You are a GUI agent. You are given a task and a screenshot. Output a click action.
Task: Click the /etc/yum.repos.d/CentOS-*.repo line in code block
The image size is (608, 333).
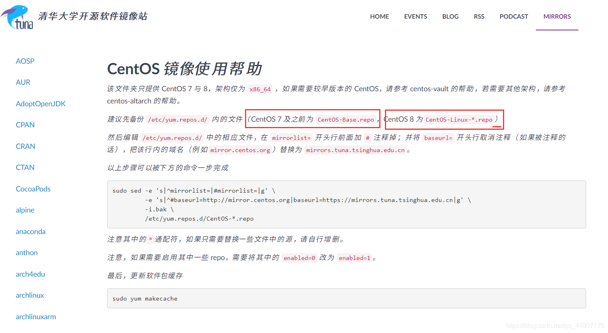(x=199, y=219)
